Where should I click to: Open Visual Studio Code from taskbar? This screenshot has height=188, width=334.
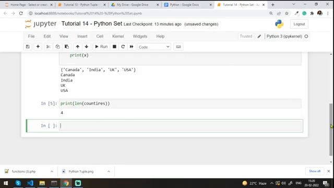coord(30,183)
